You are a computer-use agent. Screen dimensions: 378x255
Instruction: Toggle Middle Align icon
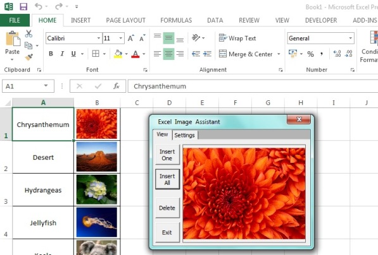click(168, 39)
